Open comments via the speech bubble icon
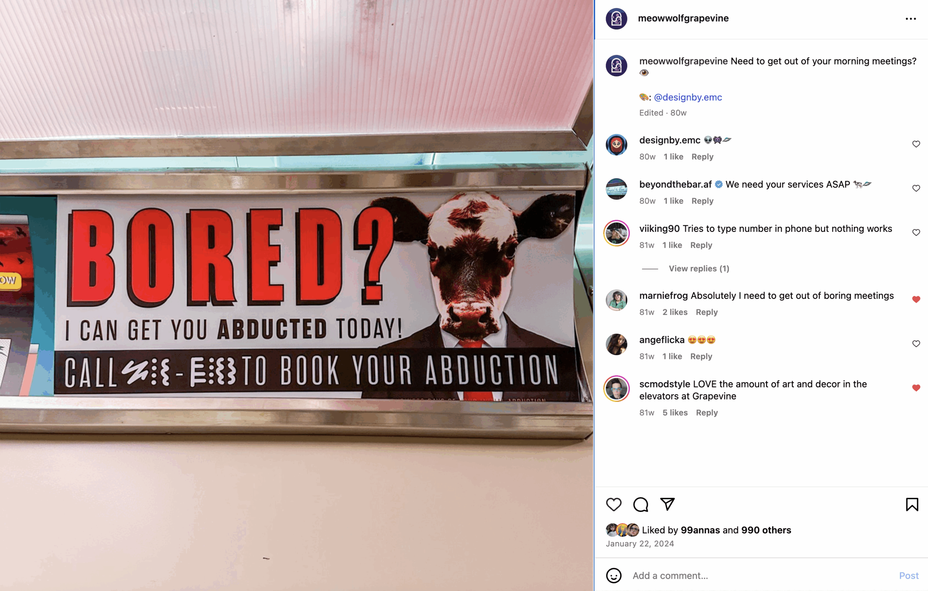This screenshot has height=591, width=928. 641,504
